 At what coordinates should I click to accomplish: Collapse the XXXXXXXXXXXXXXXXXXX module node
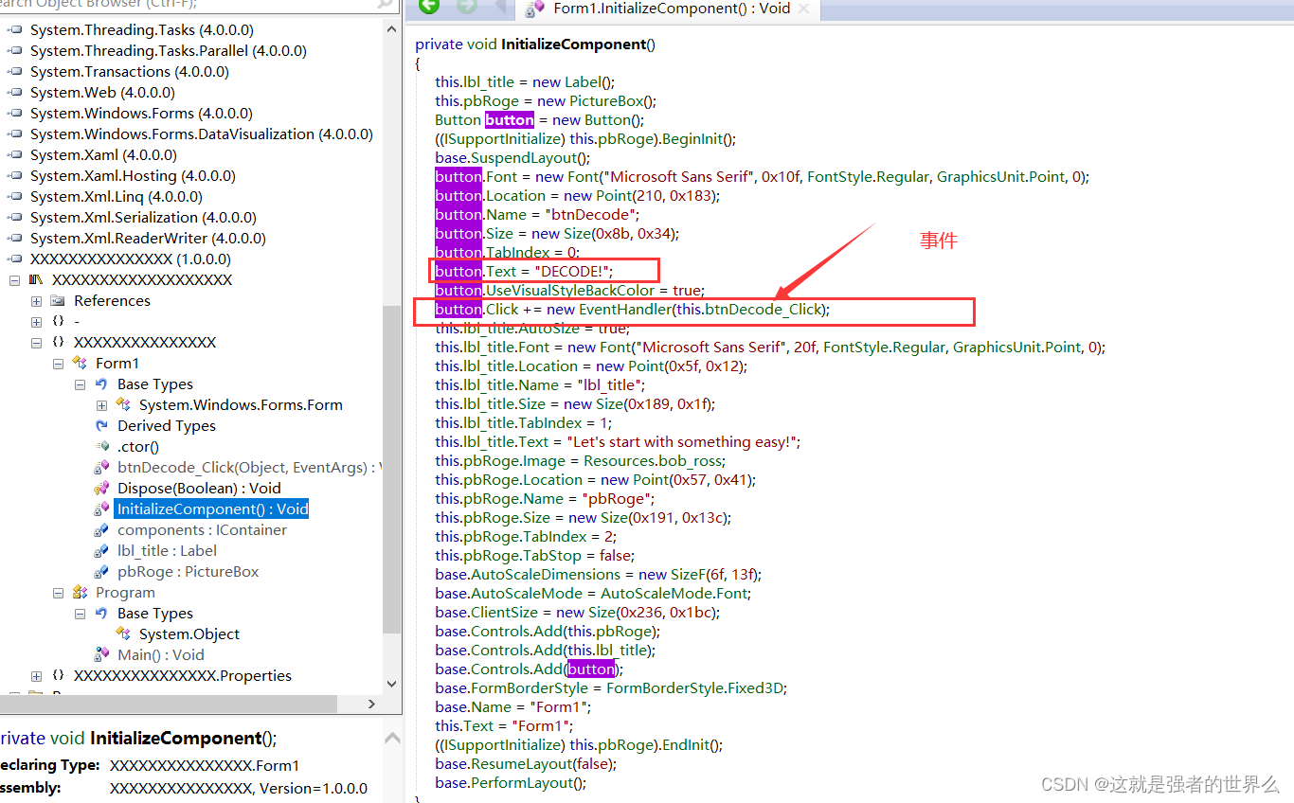[x=15, y=280]
